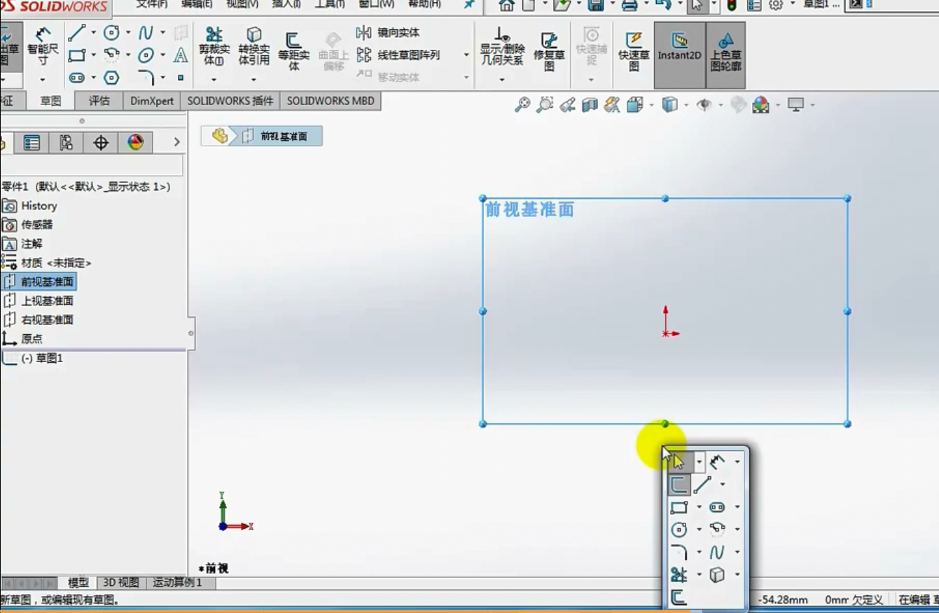
Task: Toggle Shaded Sketch Contours (上色草图轮廓)
Action: point(725,52)
